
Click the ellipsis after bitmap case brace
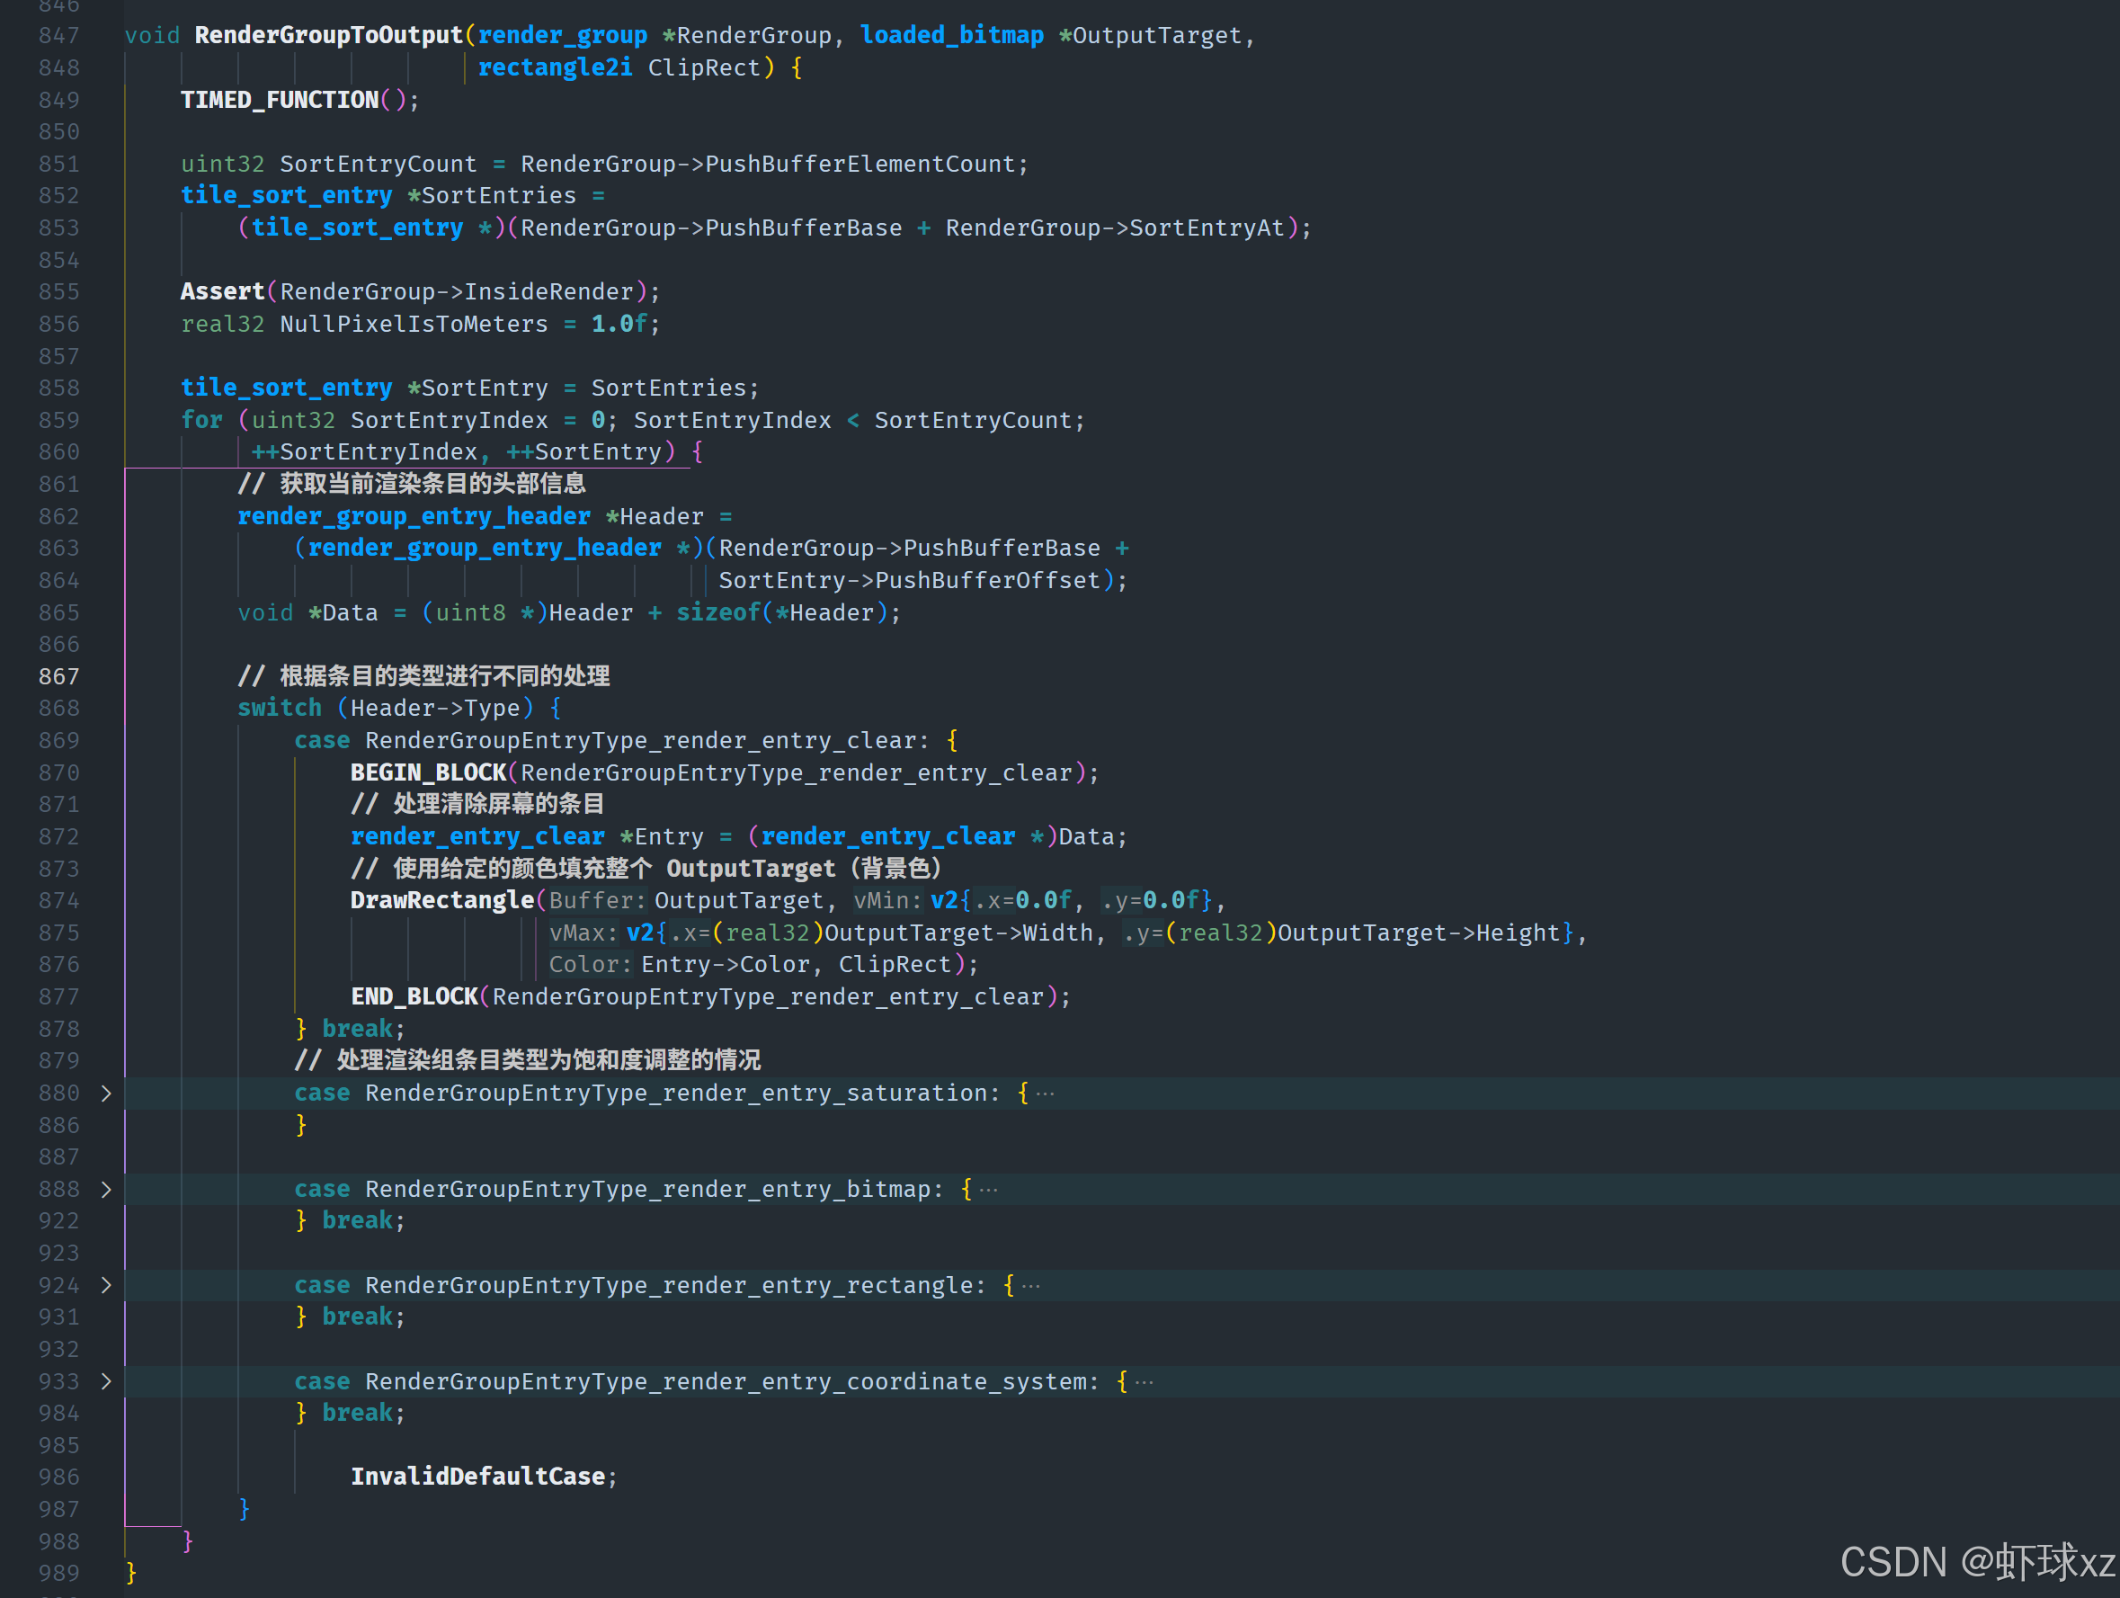989,1190
